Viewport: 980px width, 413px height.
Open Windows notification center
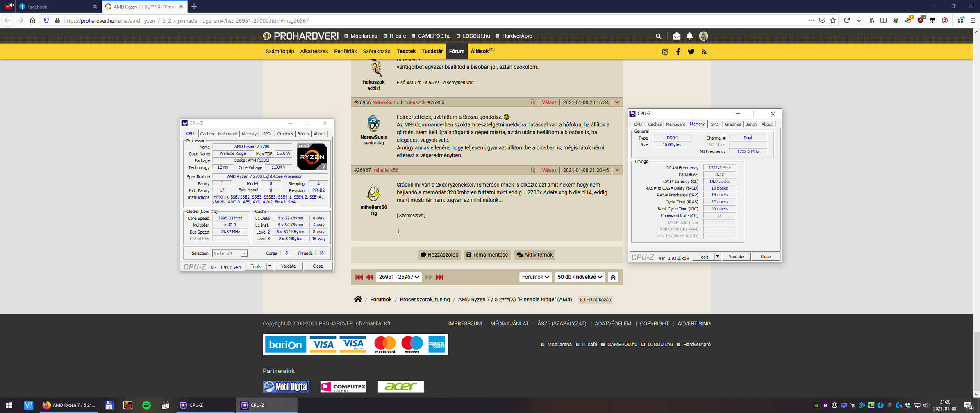point(969,405)
